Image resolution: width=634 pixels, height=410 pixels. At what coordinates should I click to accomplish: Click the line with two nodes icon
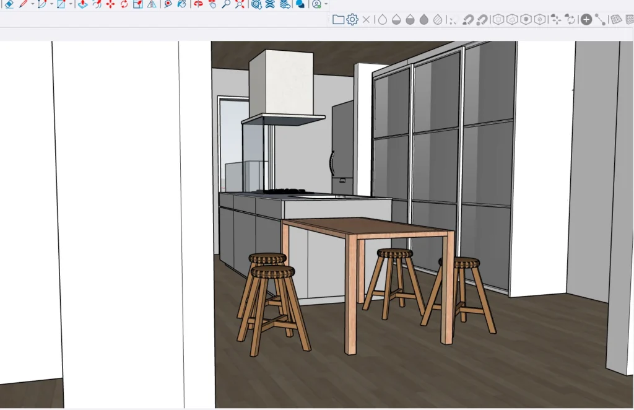(601, 19)
